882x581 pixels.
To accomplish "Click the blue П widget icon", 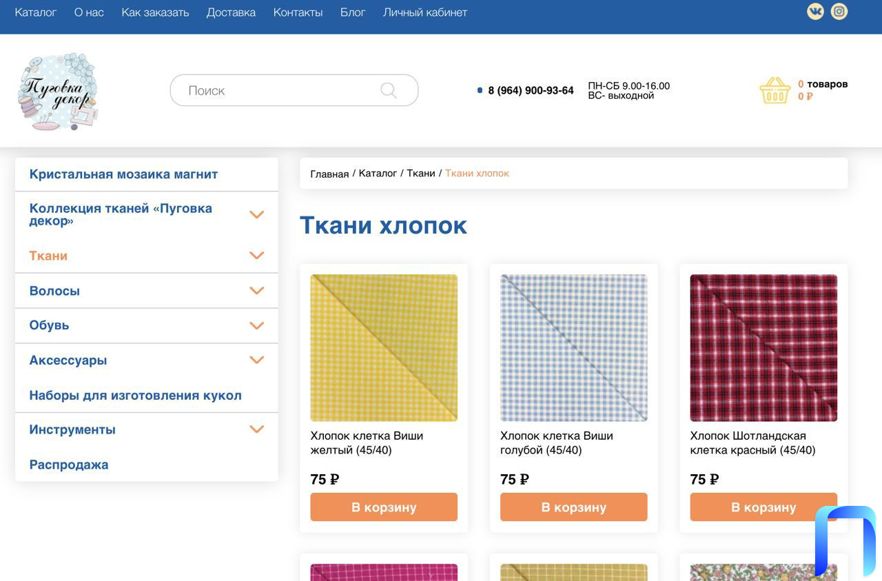I will click(x=845, y=541).
